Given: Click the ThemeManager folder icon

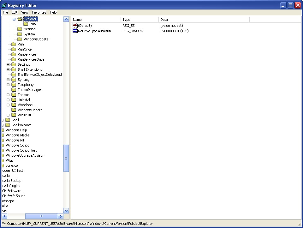Looking at the screenshot, I should pyautogui.click(x=14, y=90).
